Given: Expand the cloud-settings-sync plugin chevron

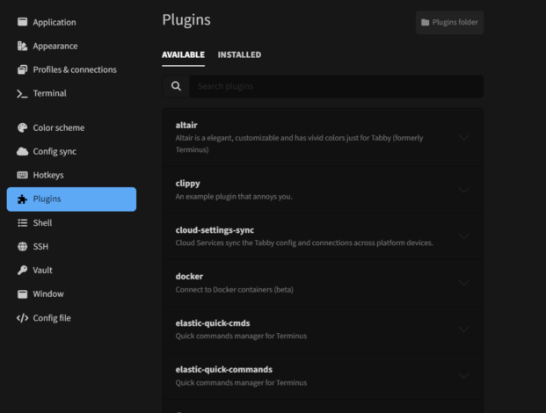Looking at the screenshot, I should coord(463,236).
